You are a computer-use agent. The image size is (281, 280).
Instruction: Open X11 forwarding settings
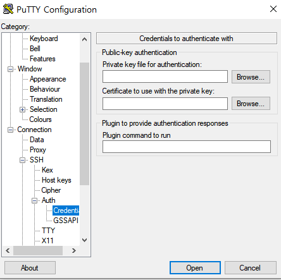[47, 241]
